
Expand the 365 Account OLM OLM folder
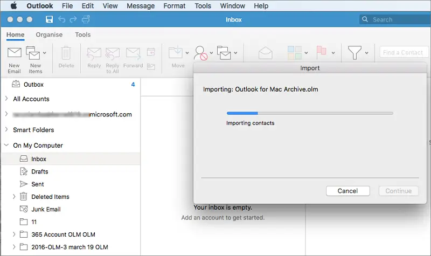[x=14, y=234]
